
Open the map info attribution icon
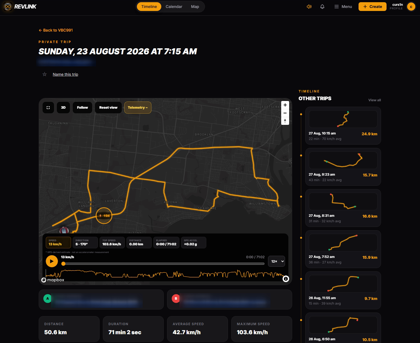click(x=286, y=279)
